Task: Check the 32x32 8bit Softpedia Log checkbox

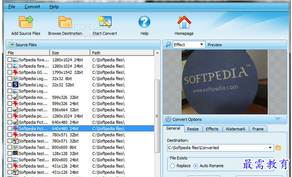Action: coord(10,78)
